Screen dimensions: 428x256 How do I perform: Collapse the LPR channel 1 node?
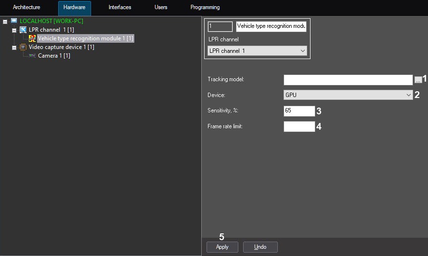tap(14, 30)
